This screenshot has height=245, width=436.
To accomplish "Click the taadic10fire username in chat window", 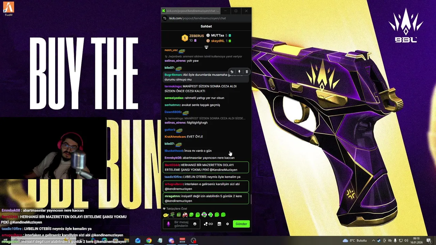I will pyautogui.click(x=173, y=177).
